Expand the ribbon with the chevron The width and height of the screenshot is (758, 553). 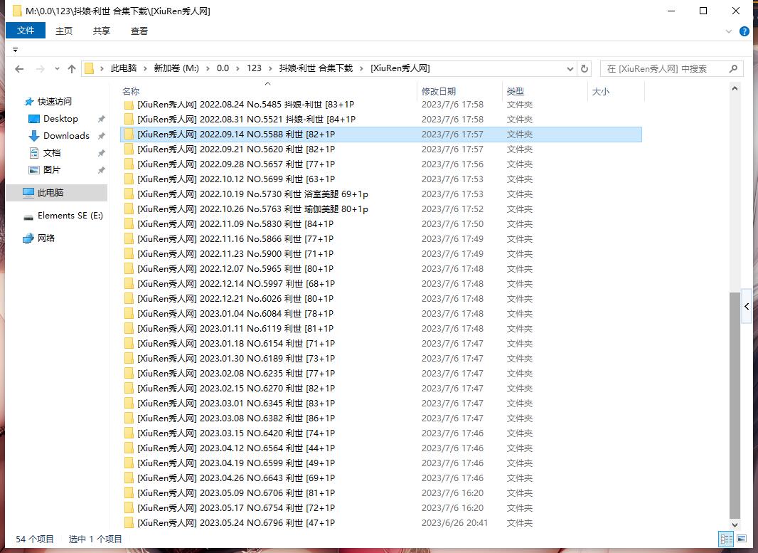click(x=729, y=31)
